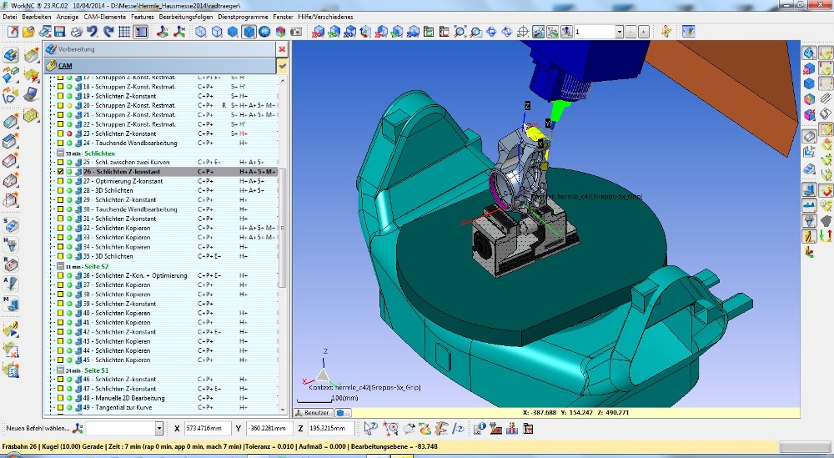The image size is (834, 458).
Task: Open the Dienstprogramme menu
Action: click(243, 17)
